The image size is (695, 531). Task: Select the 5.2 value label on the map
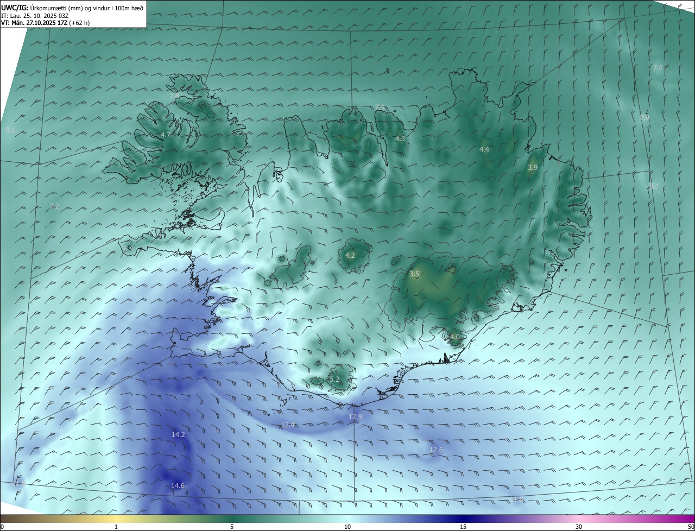pyautogui.click(x=334, y=379)
